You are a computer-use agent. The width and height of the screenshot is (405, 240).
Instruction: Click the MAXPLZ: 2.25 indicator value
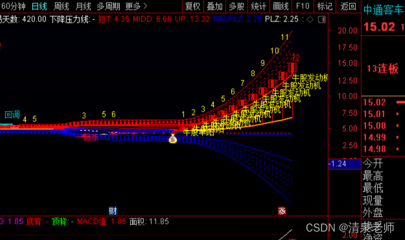[x=237, y=19]
